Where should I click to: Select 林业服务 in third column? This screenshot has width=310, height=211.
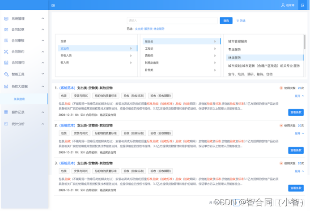click(264, 58)
